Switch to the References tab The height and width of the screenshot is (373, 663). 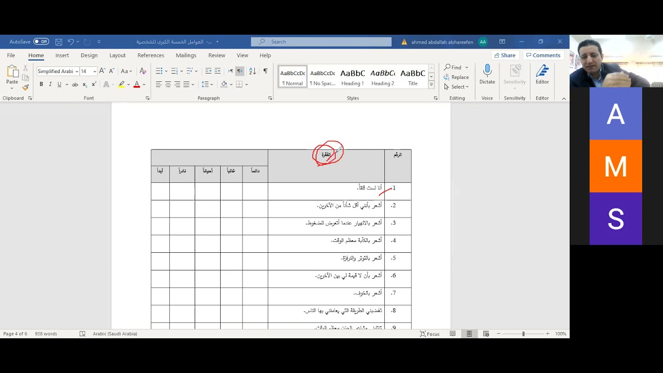(151, 55)
